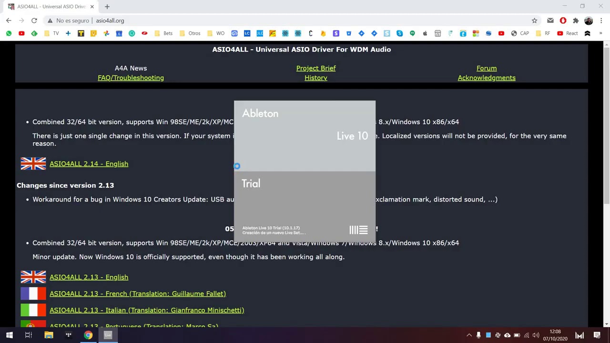Open the Google Photos pinwheel bookmark
610x343 pixels.
106,33
